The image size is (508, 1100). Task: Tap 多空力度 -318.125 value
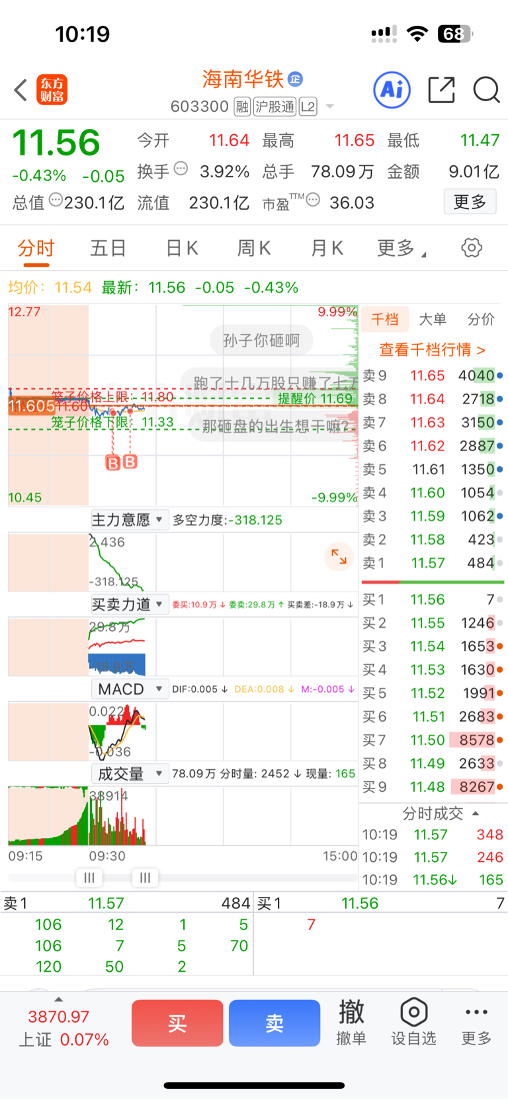228,520
